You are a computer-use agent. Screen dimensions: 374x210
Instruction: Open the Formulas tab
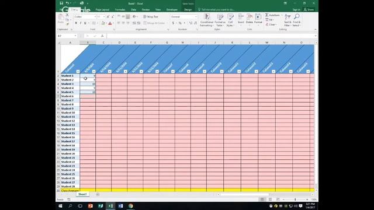point(120,10)
